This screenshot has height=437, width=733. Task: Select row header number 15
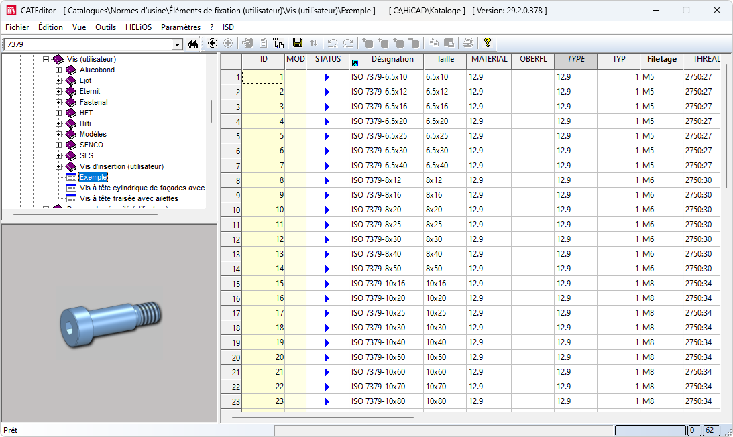click(231, 284)
